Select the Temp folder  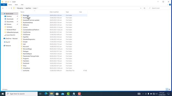tap(24, 66)
